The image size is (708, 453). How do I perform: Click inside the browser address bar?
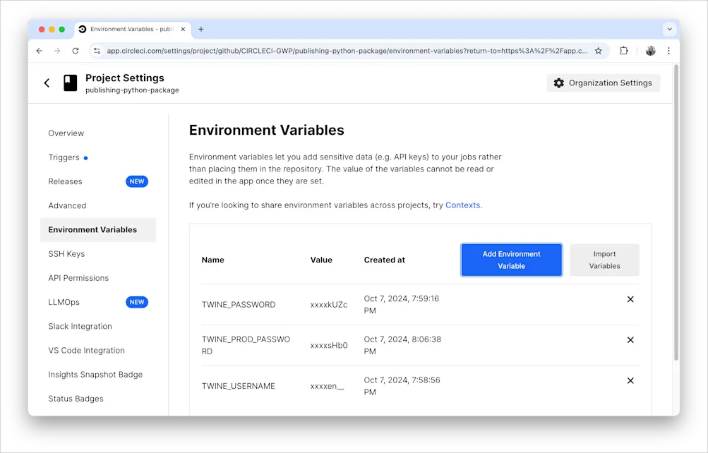tap(318, 50)
